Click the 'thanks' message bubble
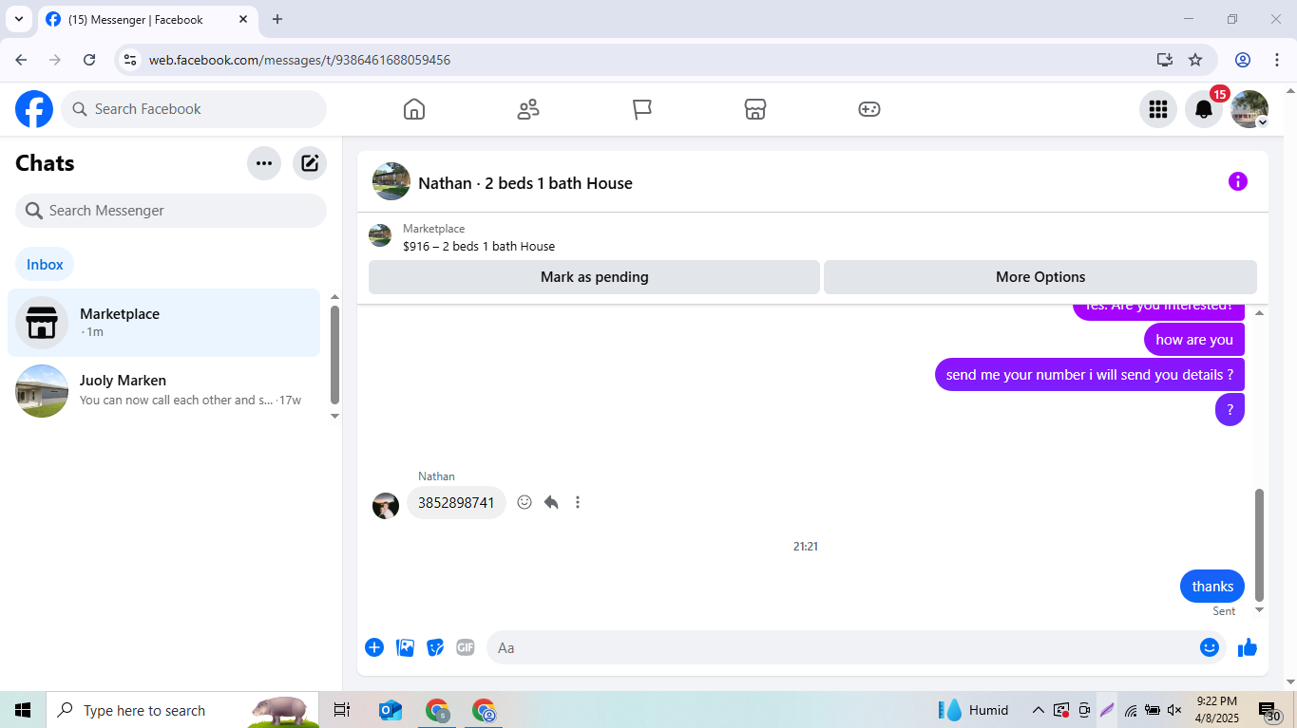The image size is (1297, 728). tap(1212, 587)
